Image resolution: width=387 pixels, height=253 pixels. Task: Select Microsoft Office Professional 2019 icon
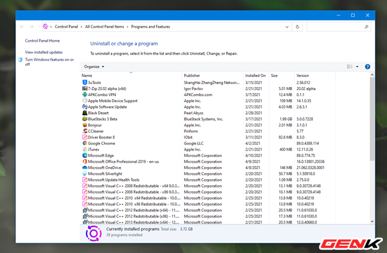(85, 162)
